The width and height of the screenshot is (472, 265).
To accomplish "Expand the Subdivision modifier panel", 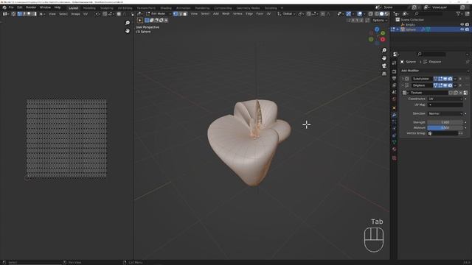I will [403, 79].
